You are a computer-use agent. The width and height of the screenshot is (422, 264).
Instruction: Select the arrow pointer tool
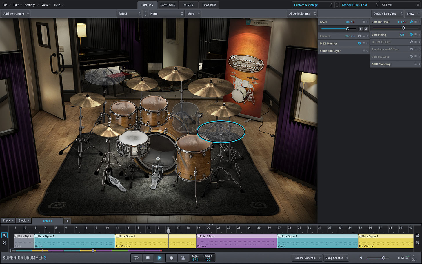click(x=4, y=235)
